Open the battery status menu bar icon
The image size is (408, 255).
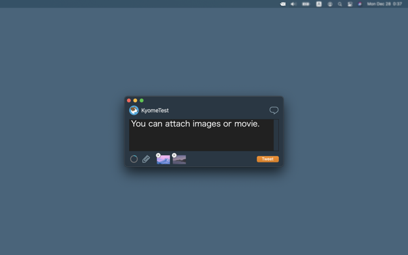tap(306, 4)
